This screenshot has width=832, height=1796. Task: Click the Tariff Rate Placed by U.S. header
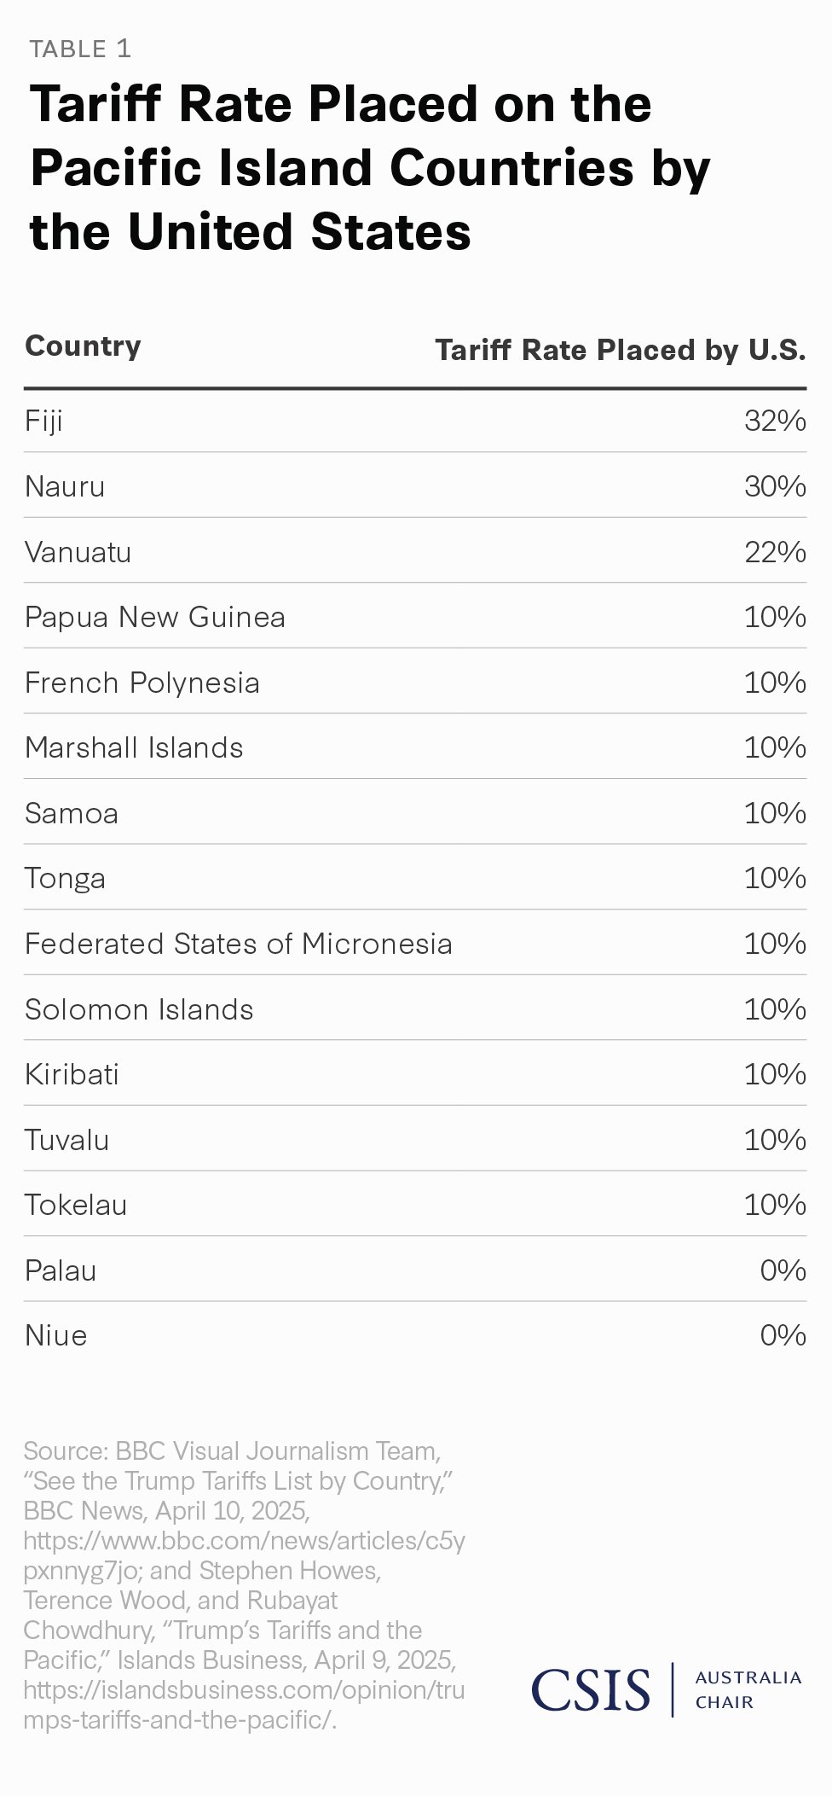point(620,350)
